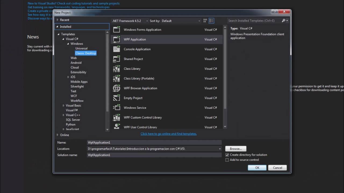Open Get training on new frameworks link

tap(69, 7)
